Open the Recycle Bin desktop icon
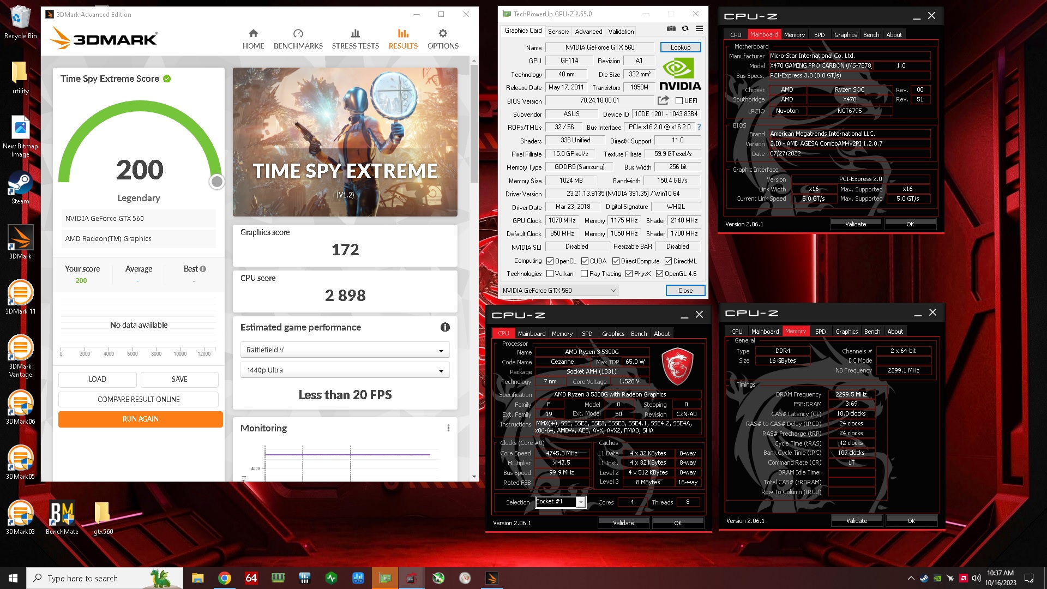This screenshot has height=589, width=1047. [x=20, y=22]
